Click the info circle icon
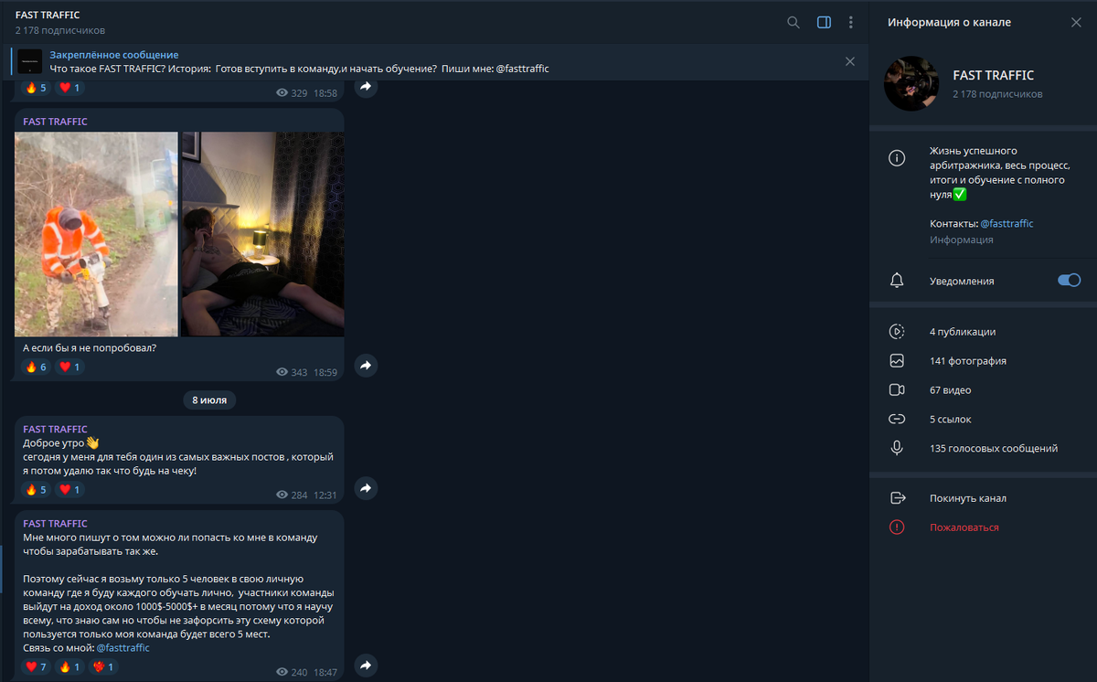 897,158
